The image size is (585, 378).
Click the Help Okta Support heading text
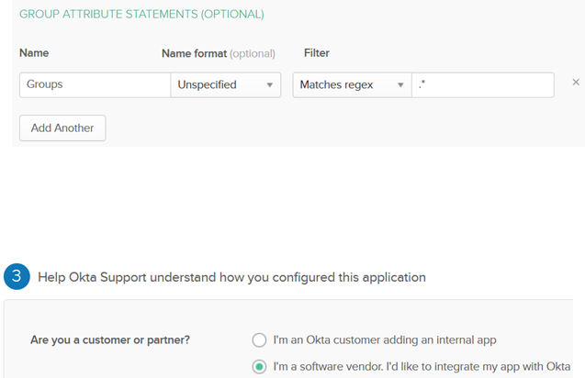(231, 276)
